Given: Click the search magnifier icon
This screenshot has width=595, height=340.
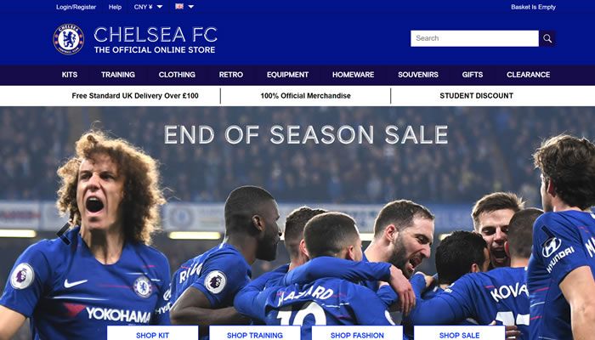Looking at the screenshot, I should (x=547, y=38).
